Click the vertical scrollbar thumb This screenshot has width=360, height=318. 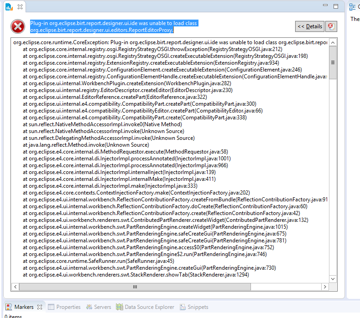click(333, 62)
